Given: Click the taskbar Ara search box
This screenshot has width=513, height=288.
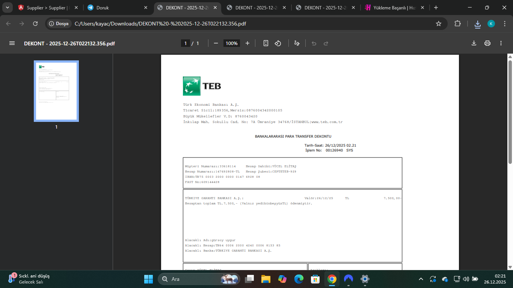Looking at the screenshot, I should point(199,279).
